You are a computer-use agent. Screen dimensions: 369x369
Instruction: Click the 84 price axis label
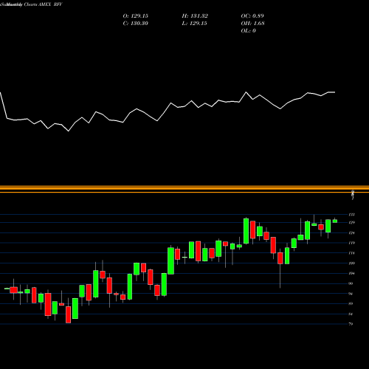(351, 314)
